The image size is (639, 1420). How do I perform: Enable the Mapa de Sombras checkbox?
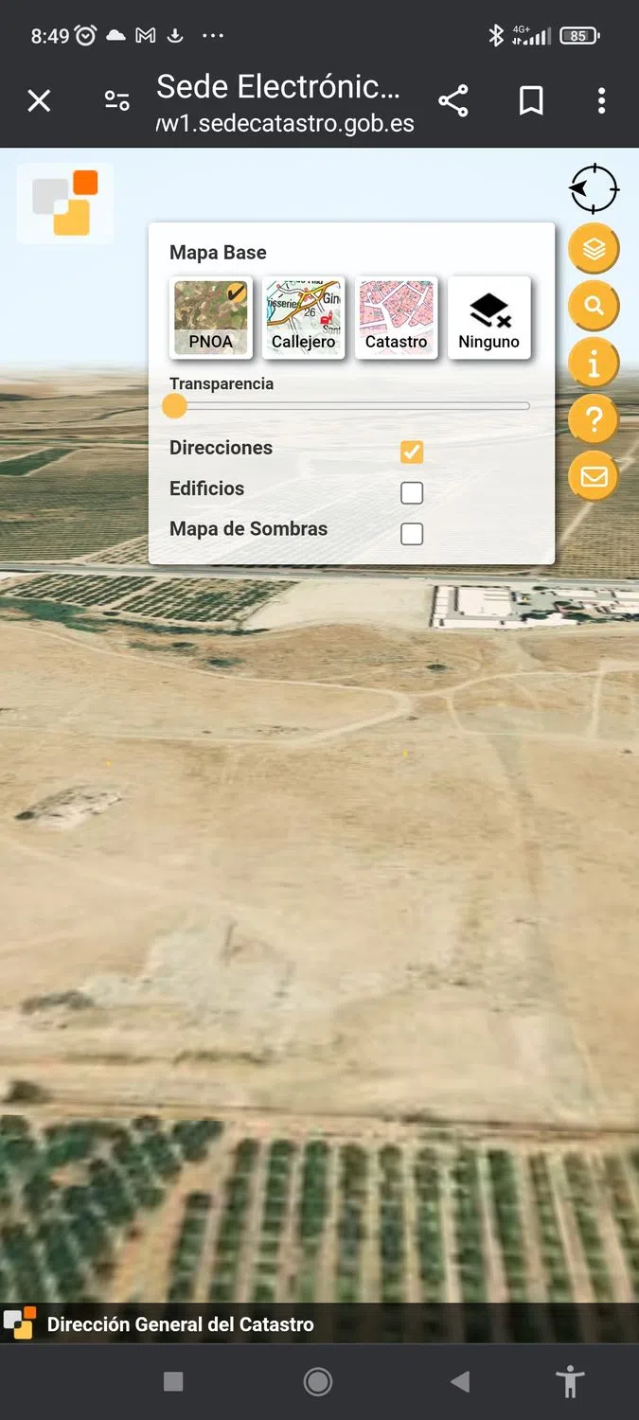(x=412, y=534)
